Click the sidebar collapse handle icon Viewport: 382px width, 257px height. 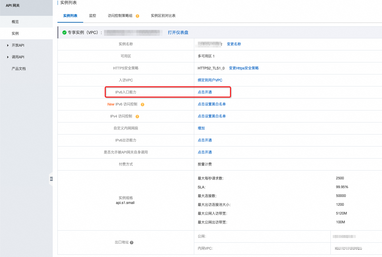point(51,178)
